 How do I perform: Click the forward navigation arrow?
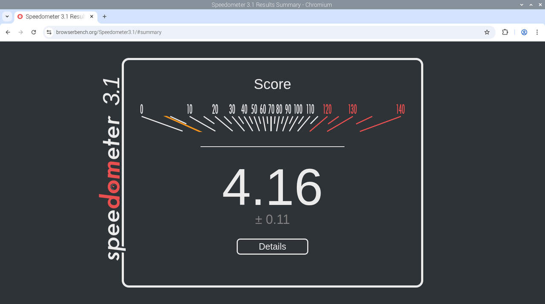(20, 32)
